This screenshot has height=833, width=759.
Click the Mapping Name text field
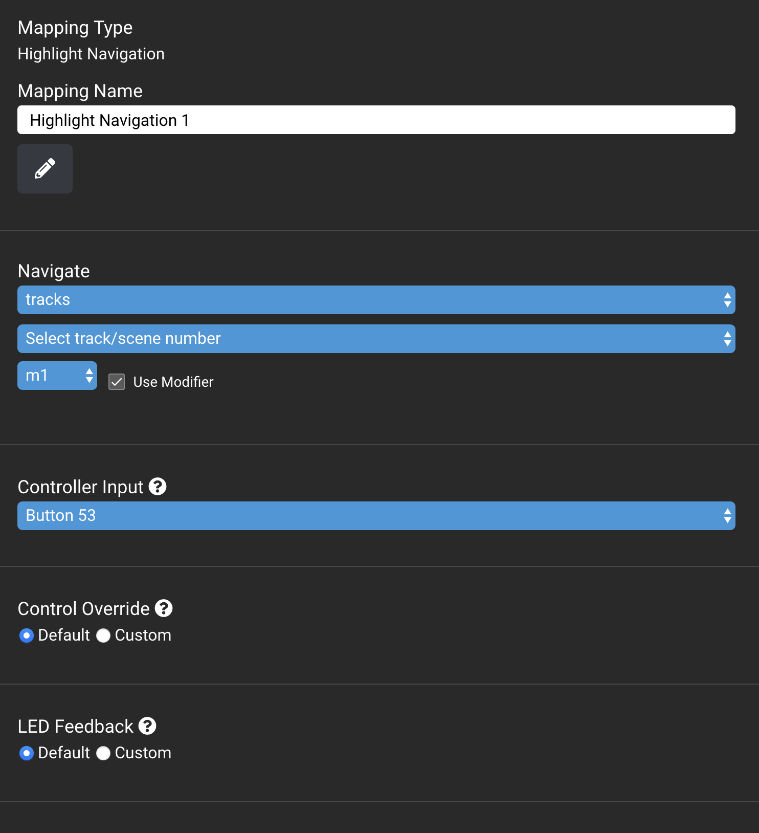[x=376, y=120]
